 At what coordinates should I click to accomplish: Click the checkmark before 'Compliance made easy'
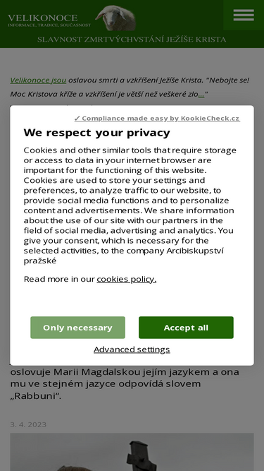pos(77,119)
